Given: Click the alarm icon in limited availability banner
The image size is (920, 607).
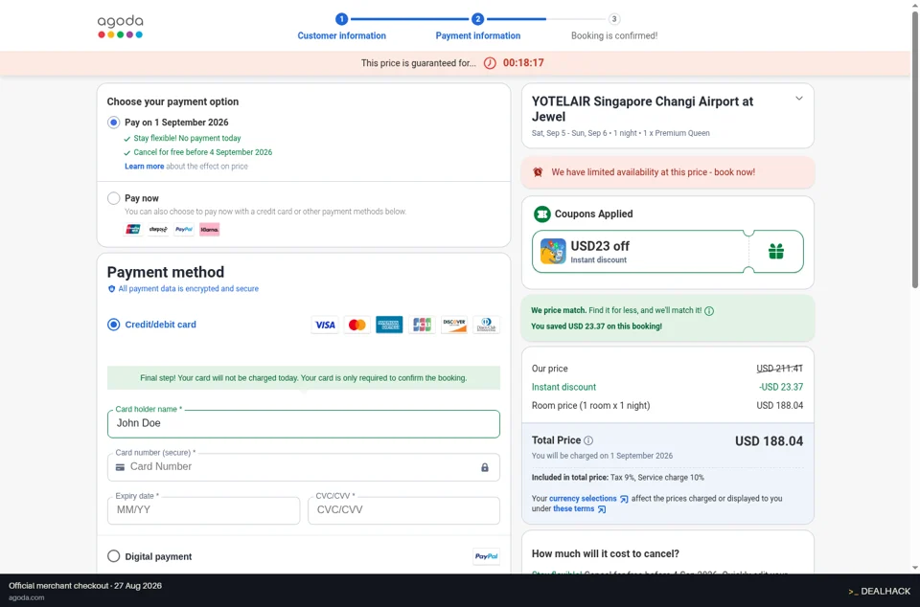Looking at the screenshot, I should coord(538,172).
